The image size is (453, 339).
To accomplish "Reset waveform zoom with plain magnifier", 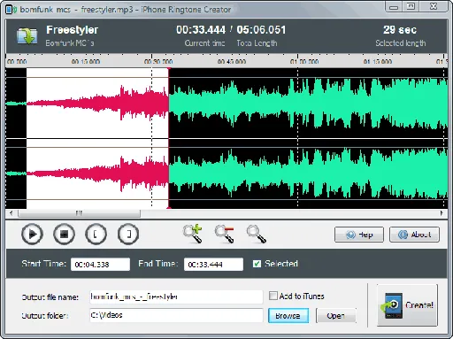I will [x=257, y=234].
